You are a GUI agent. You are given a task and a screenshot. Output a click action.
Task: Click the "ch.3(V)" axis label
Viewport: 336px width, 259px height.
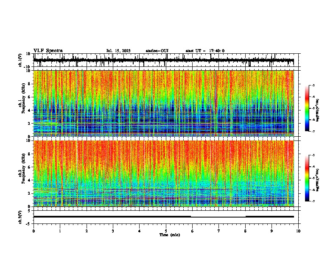[20, 218]
